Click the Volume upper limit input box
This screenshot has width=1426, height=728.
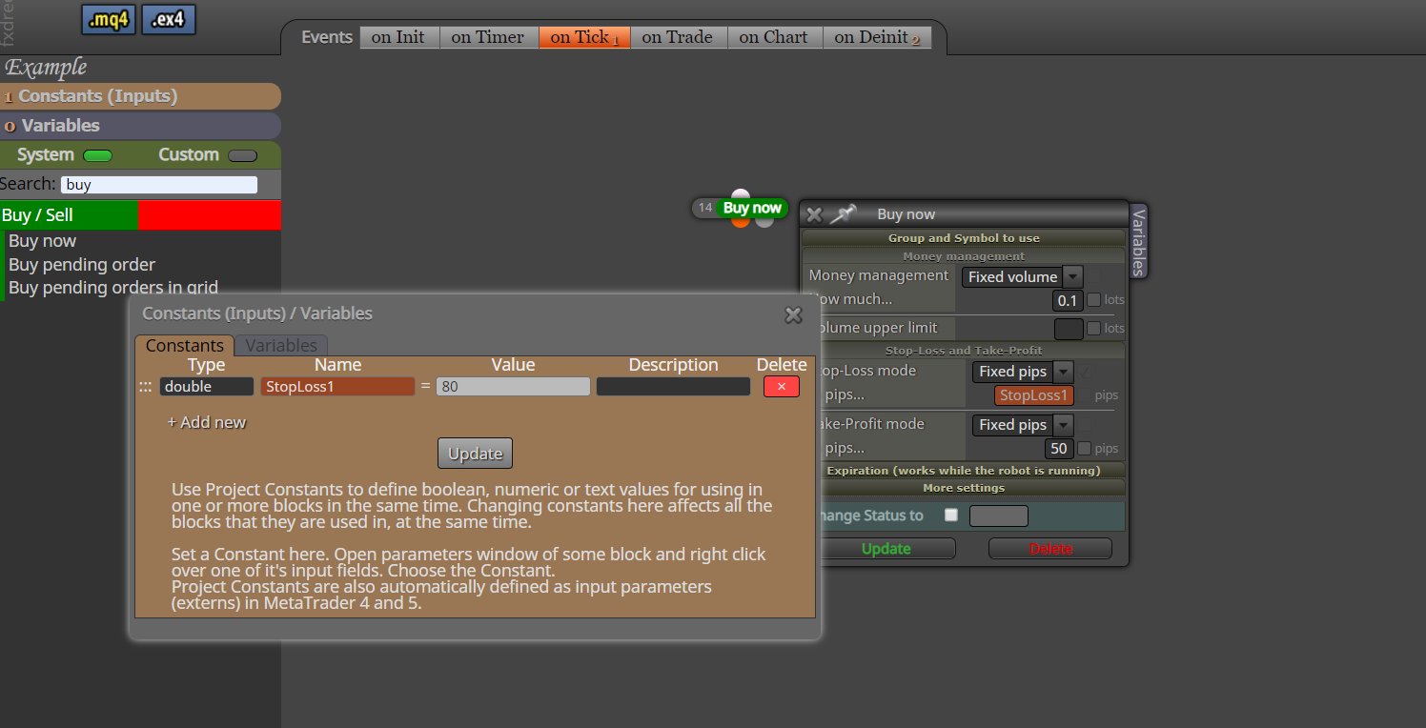(x=1069, y=329)
